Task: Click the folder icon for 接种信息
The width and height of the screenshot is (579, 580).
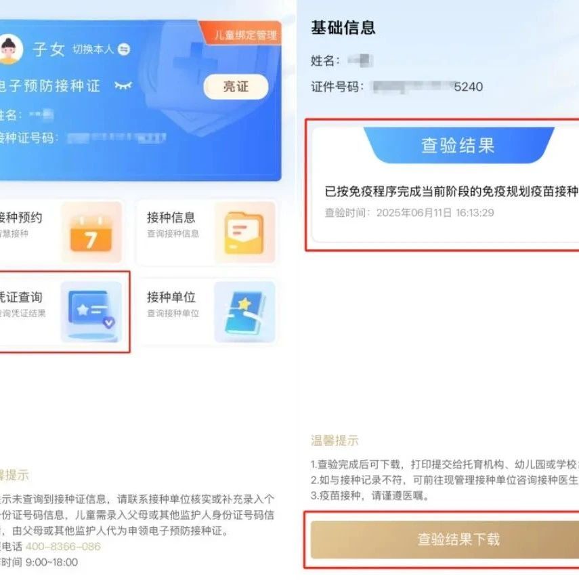Action: (x=244, y=232)
